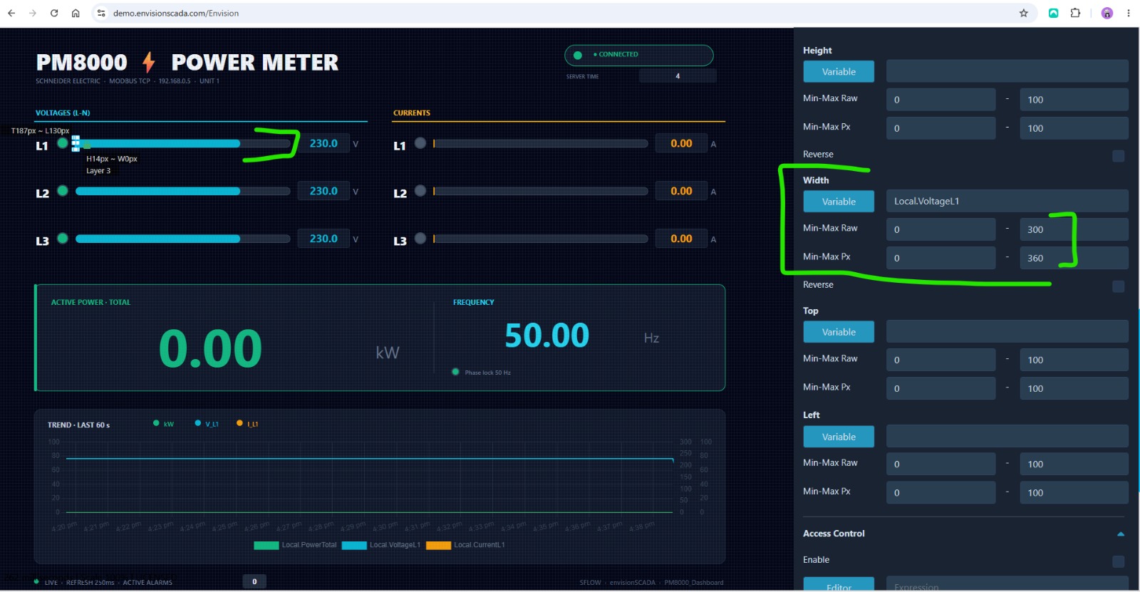1140x592 pixels.
Task: Click the frequency reading 50.00
Action: pos(547,336)
